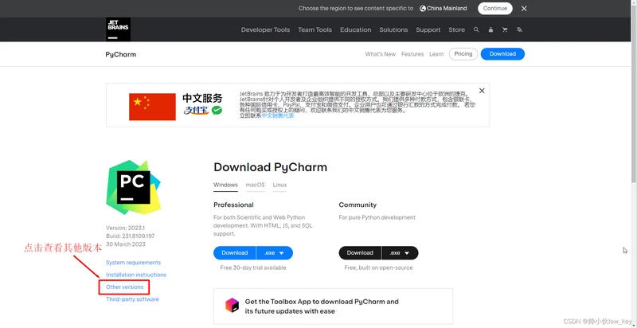Close the region selection bar
Viewport: 637px width, 328px height.
(524, 9)
